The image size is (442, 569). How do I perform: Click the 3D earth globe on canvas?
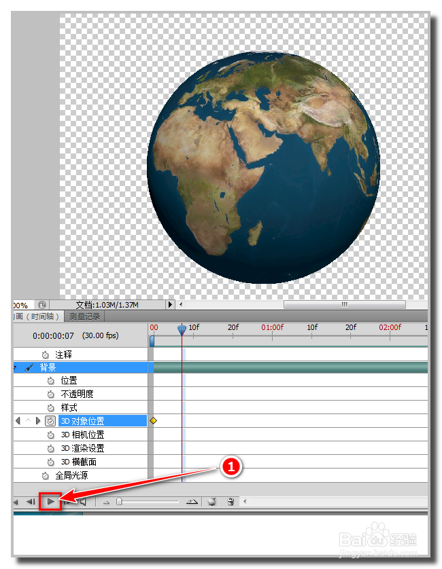click(263, 167)
